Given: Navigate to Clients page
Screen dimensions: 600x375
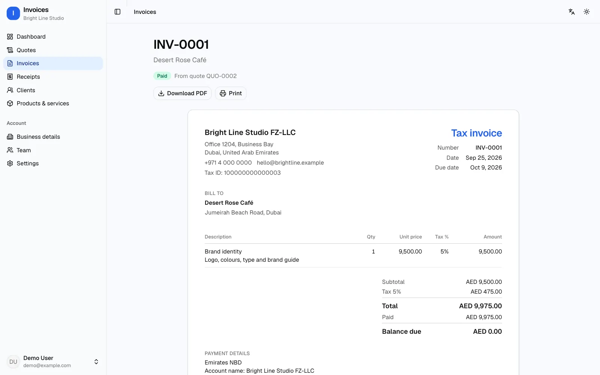Looking at the screenshot, I should click(x=53, y=90).
